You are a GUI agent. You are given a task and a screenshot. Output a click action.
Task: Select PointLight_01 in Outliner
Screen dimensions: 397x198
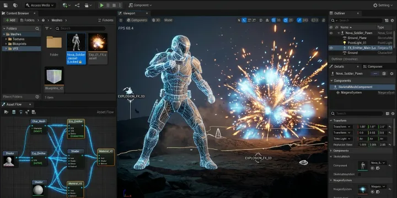[357, 43]
